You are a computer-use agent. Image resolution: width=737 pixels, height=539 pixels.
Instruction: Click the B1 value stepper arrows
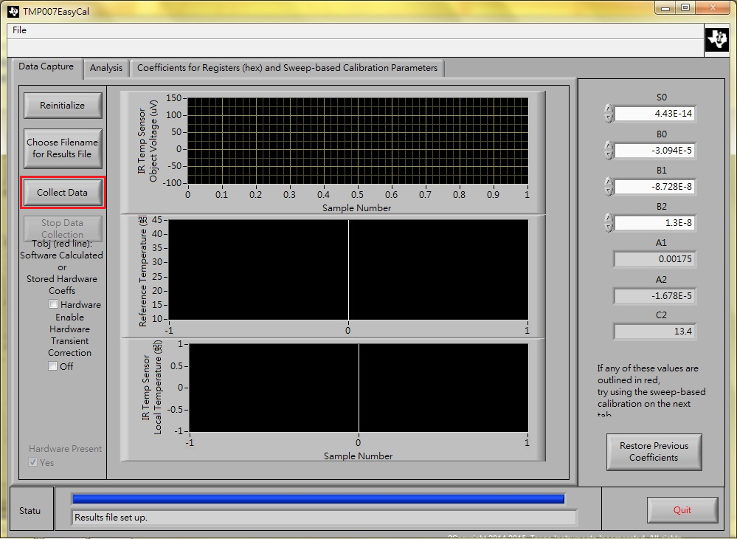click(x=609, y=186)
